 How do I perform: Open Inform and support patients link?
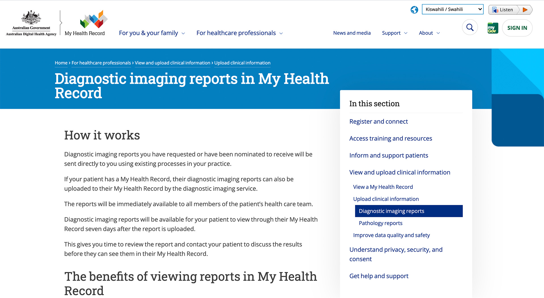389,156
